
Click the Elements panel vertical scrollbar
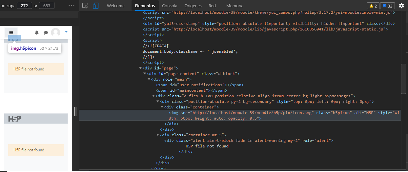403,79
